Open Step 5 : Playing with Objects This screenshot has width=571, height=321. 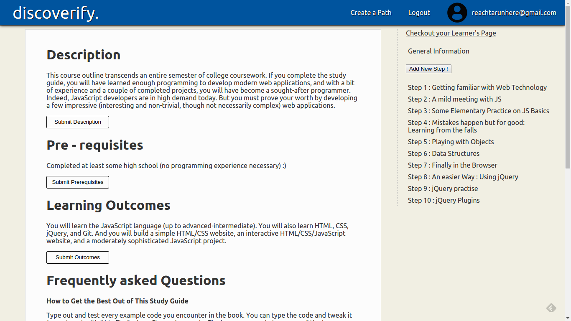click(451, 142)
